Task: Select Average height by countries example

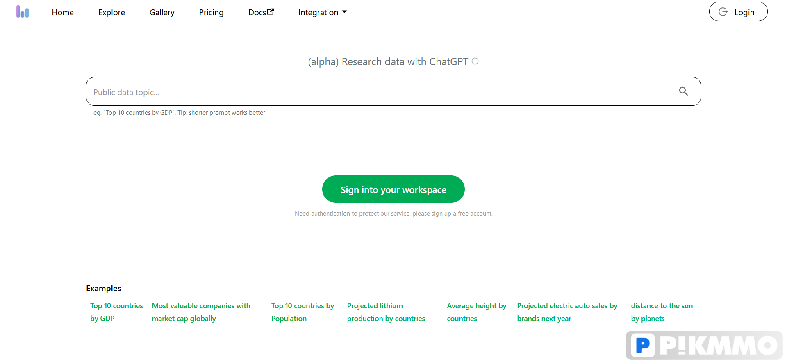Action: tap(477, 312)
